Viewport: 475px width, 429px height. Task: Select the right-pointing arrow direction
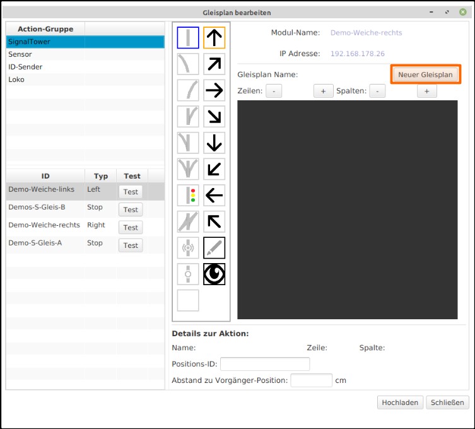[214, 90]
